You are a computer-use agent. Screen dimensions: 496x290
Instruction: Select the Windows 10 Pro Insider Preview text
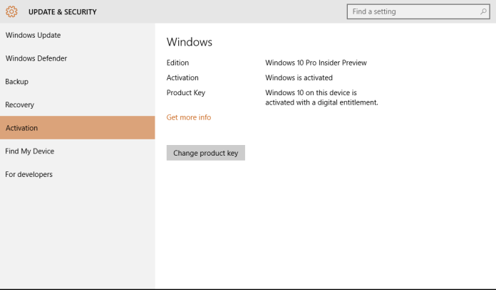pos(316,63)
